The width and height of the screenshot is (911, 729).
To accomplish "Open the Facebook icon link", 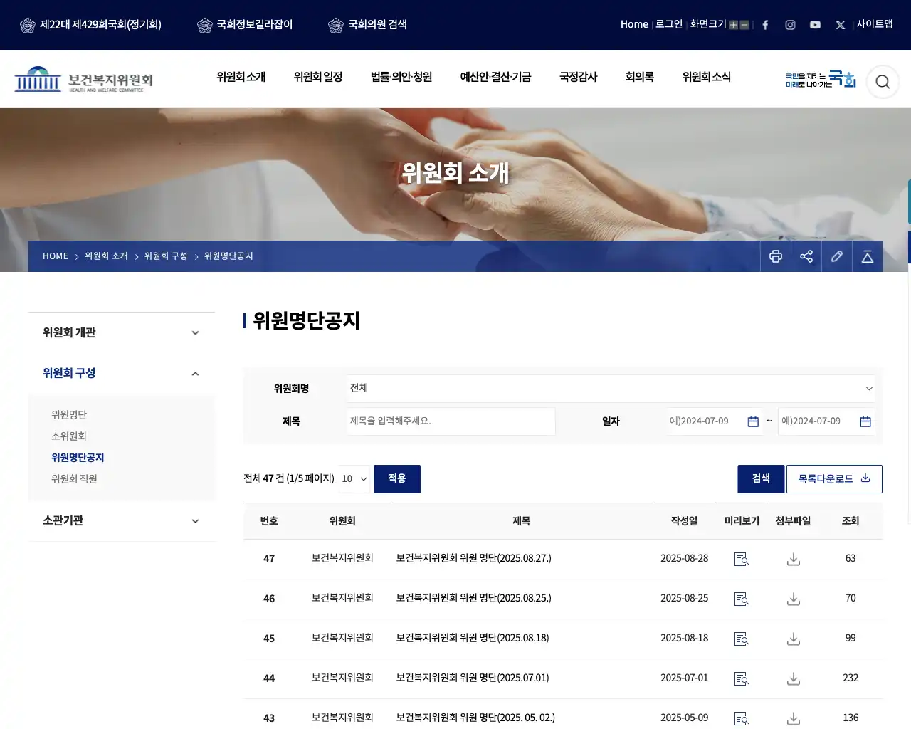I will click(765, 25).
